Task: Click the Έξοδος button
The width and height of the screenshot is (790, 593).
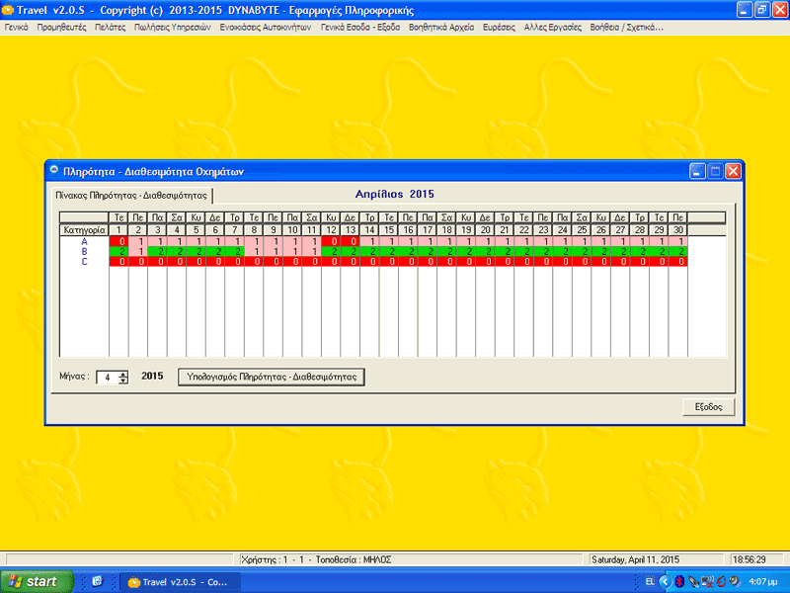Action: click(708, 407)
